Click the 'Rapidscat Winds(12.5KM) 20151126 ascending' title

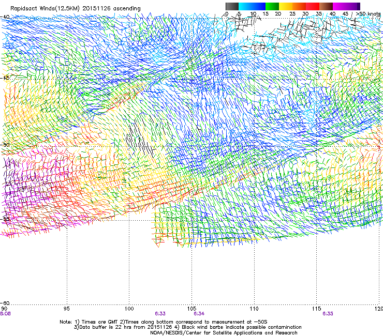coord(76,9)
